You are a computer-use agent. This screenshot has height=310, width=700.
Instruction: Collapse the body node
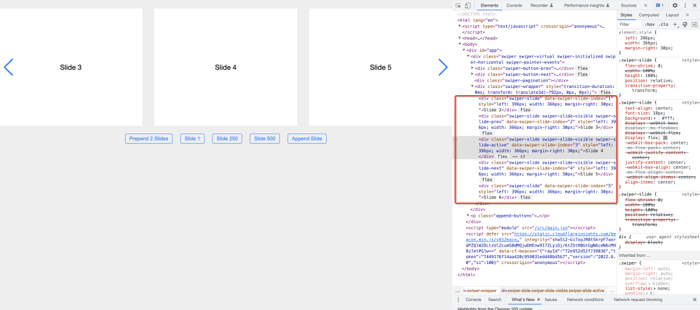tap(460, 44)
